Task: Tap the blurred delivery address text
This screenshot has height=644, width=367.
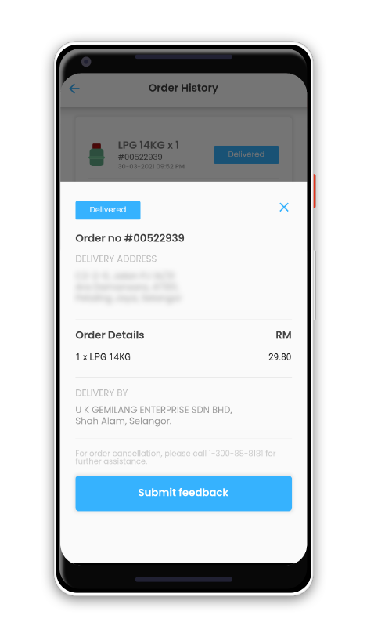Action: pyautogui.click(x=128, y=287)
